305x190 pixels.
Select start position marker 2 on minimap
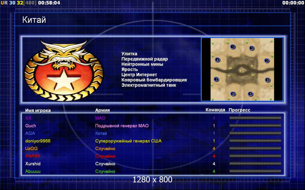click(267, 61)
